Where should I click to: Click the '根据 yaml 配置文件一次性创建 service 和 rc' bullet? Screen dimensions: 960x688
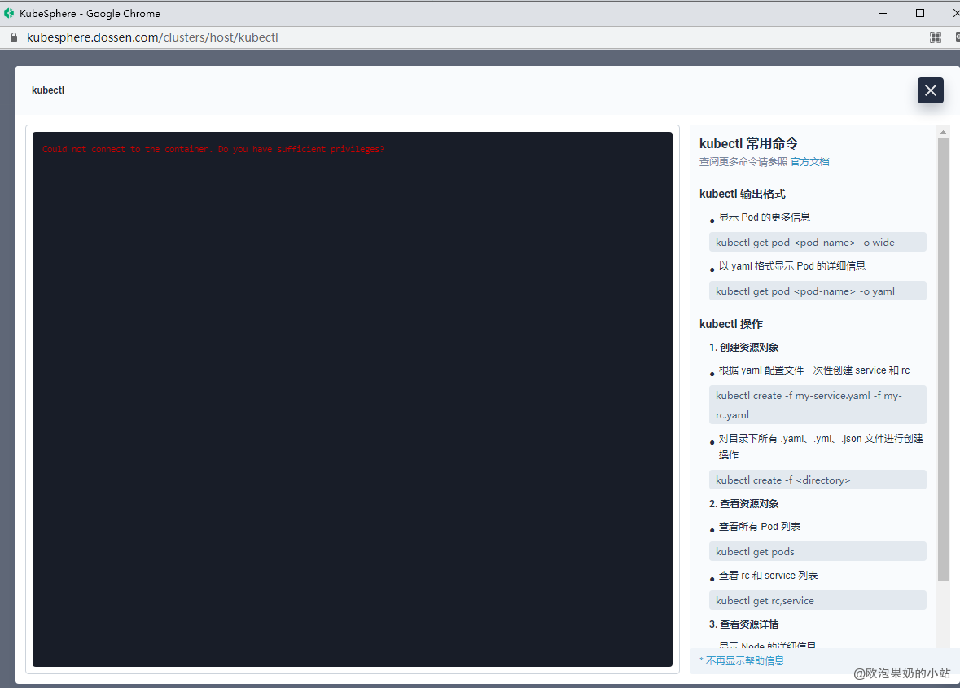(813, 370)
